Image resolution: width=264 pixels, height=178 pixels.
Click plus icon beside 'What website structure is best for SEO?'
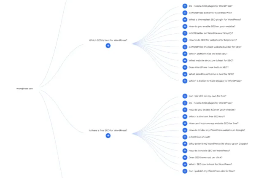185,60
